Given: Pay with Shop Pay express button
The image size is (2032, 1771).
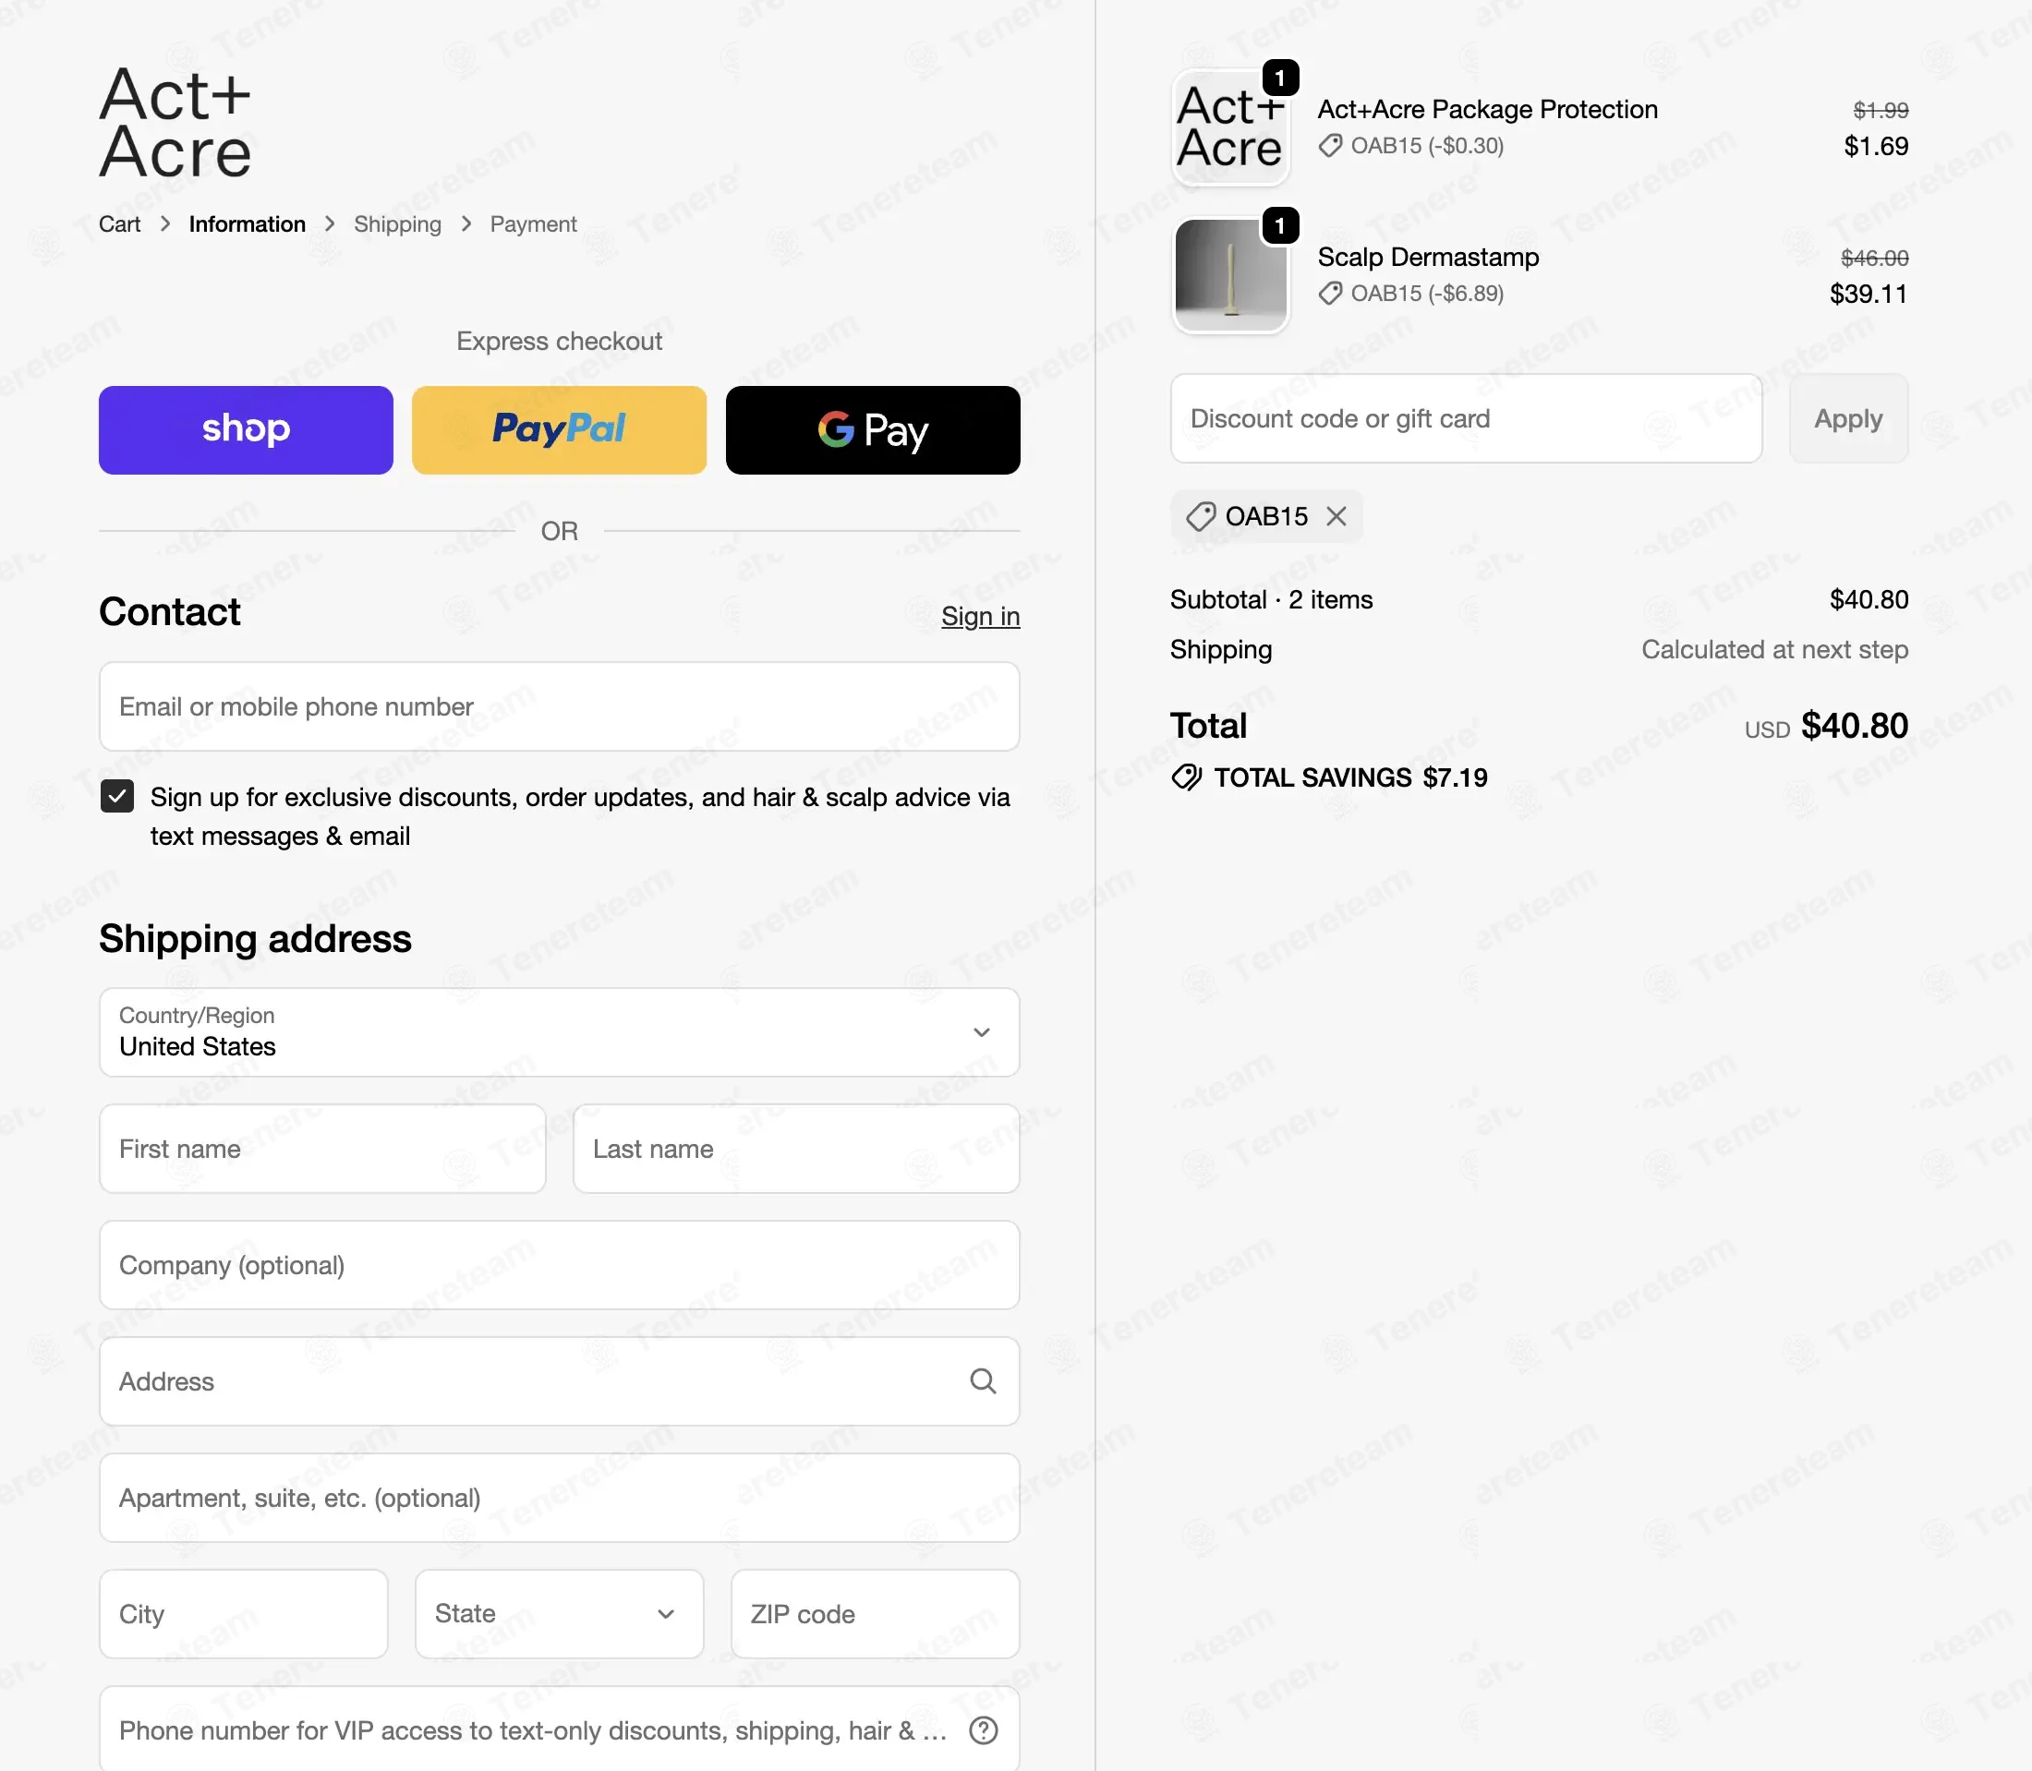Looking at the screenshot, I should pyautogui.click(x=246, y=430).
